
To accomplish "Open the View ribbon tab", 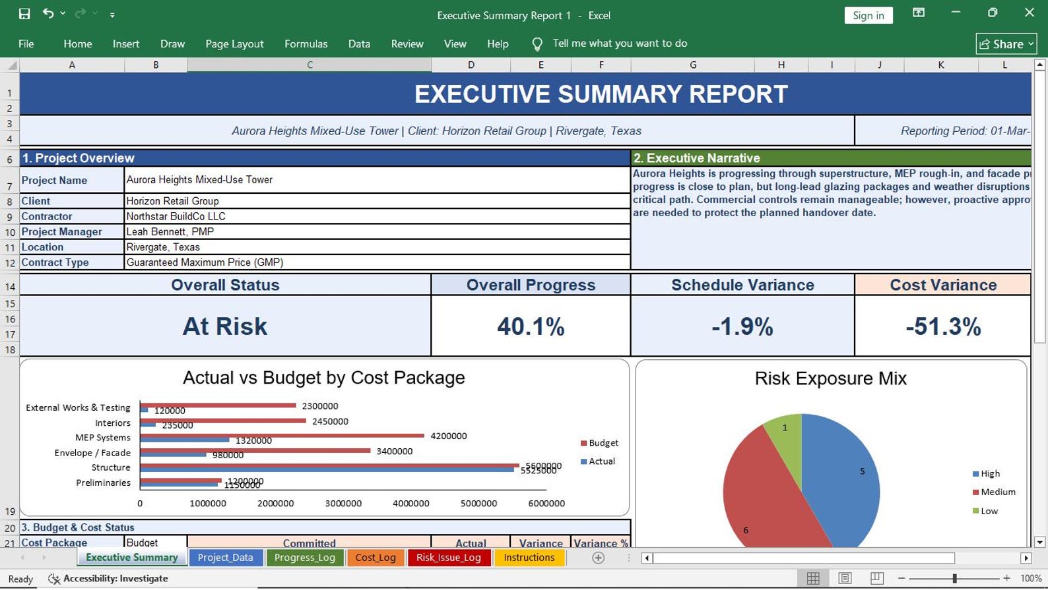I will click(455, 44).
